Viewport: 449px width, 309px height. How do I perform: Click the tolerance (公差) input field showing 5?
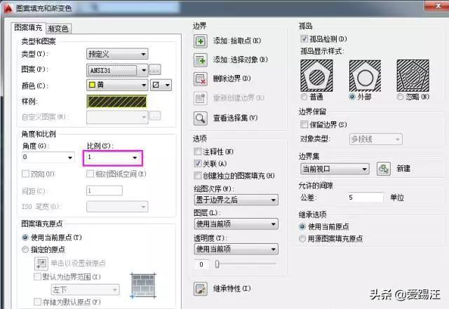pyautogui.click(x=365, y=198)
